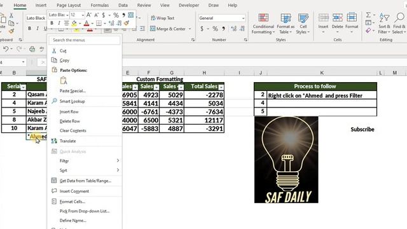Click the Wrap Text button
The width and height of the screenshot is (407, 229).
(x=163, y=18)
